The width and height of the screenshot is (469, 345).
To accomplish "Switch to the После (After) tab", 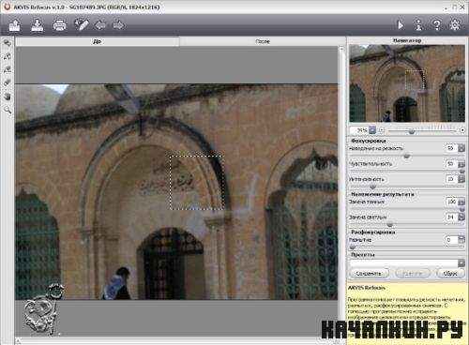I will coord(263,41).
